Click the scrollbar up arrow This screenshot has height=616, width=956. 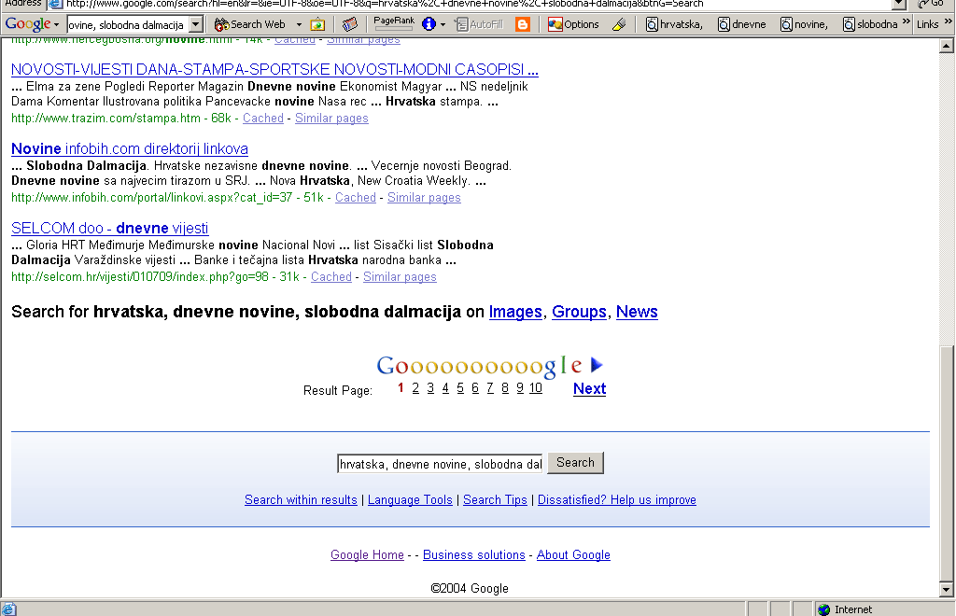point(947,46)
